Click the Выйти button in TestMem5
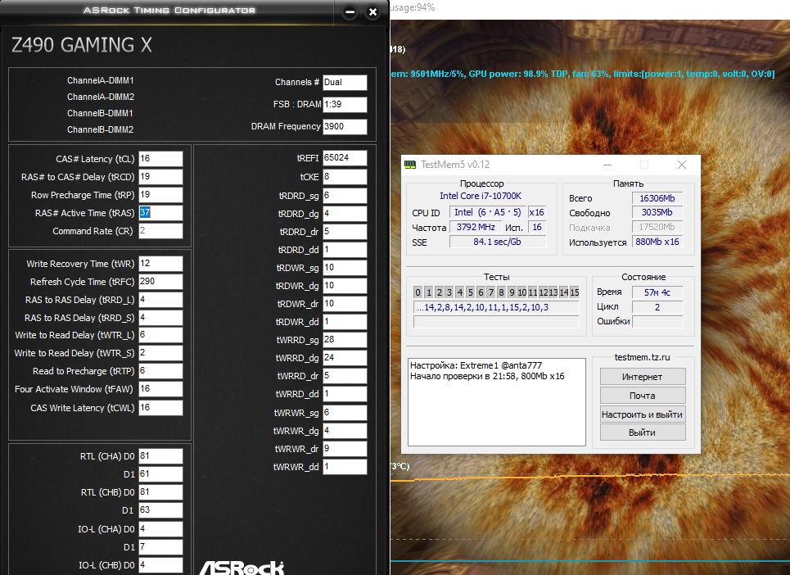 click(643, 432)
